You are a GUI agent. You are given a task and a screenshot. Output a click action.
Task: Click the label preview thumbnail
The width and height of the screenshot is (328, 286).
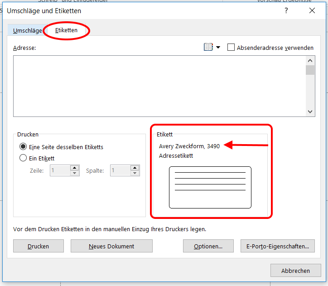pos(210,187)
